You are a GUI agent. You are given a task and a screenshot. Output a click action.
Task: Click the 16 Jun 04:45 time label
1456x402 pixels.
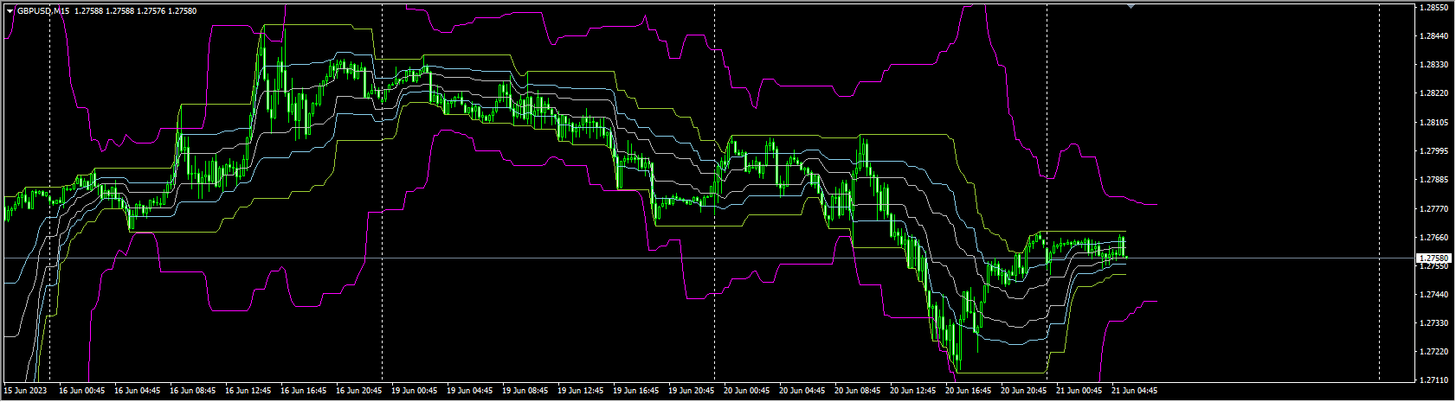pyautogui.click(x=137, y=391)
